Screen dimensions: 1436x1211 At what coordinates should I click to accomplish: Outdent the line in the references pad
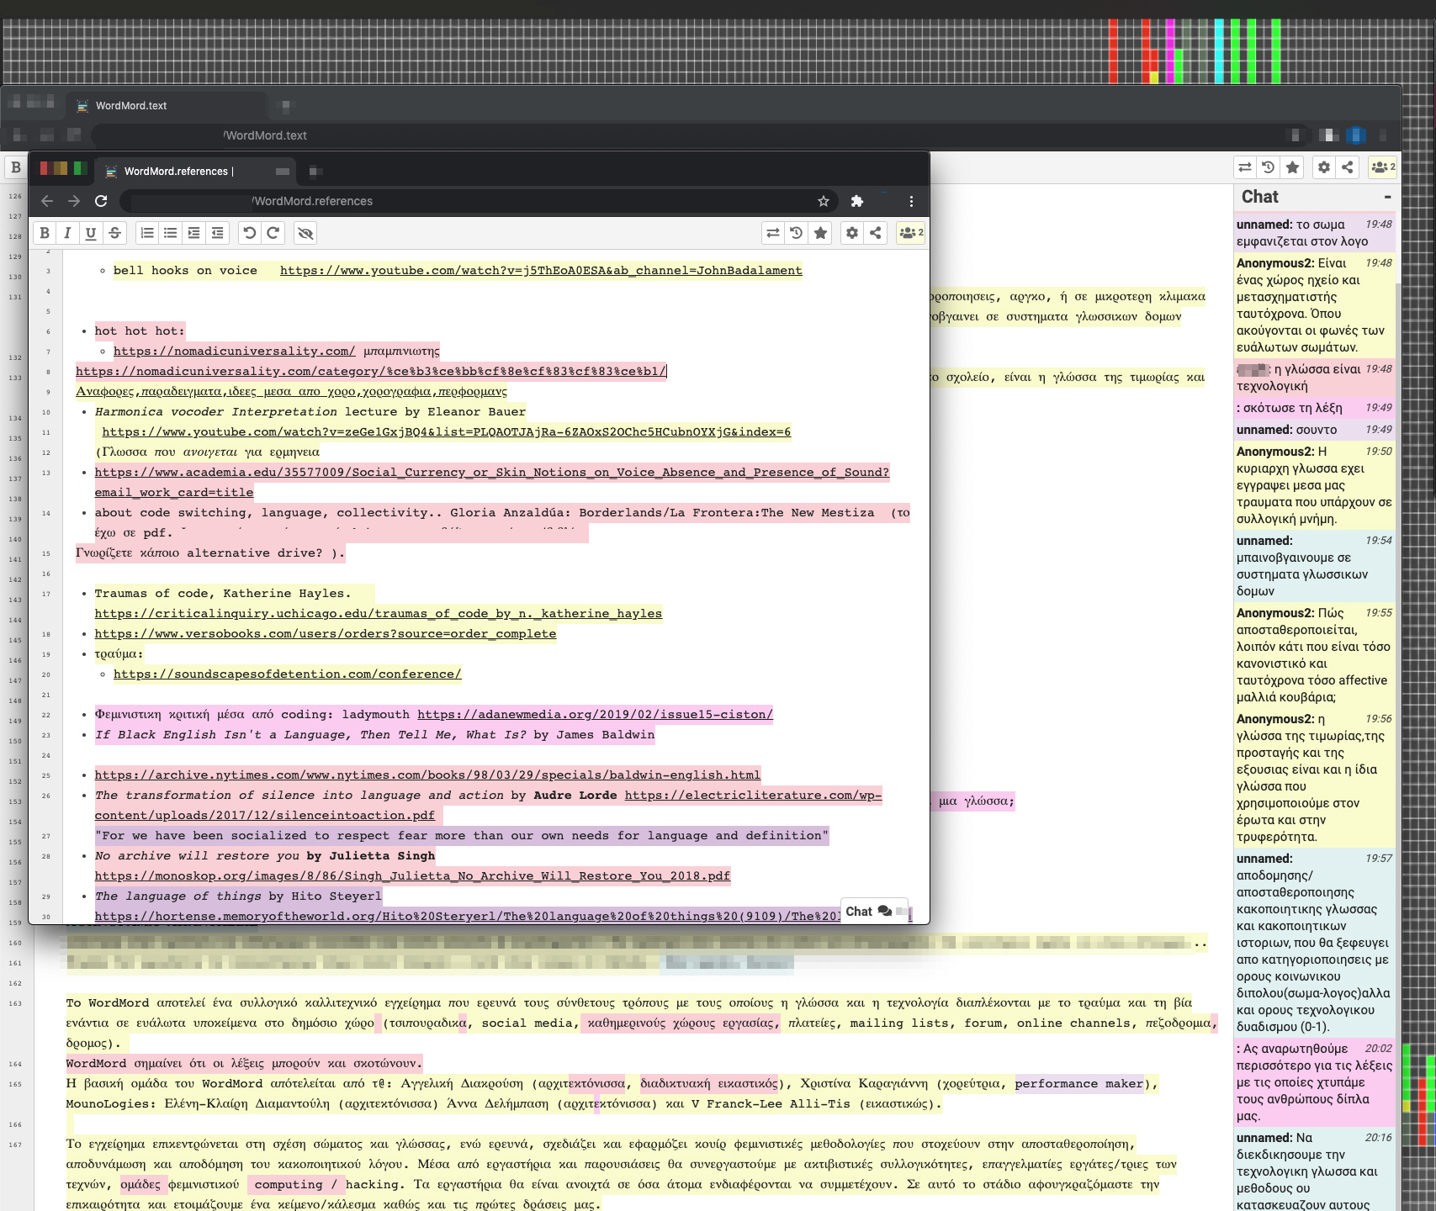(x=218, y=233)
